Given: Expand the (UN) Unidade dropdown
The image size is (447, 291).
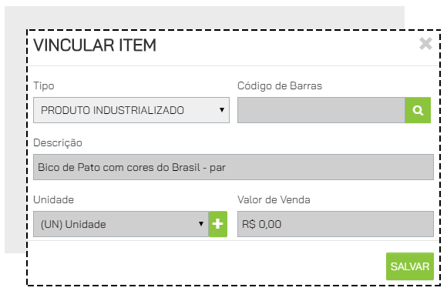Looking at the screenshot, I should click(121, 224).
